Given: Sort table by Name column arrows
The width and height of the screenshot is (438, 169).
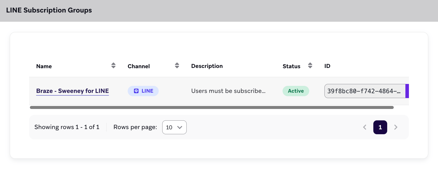Looking at the screenshot, I should (x=113, y=65).
